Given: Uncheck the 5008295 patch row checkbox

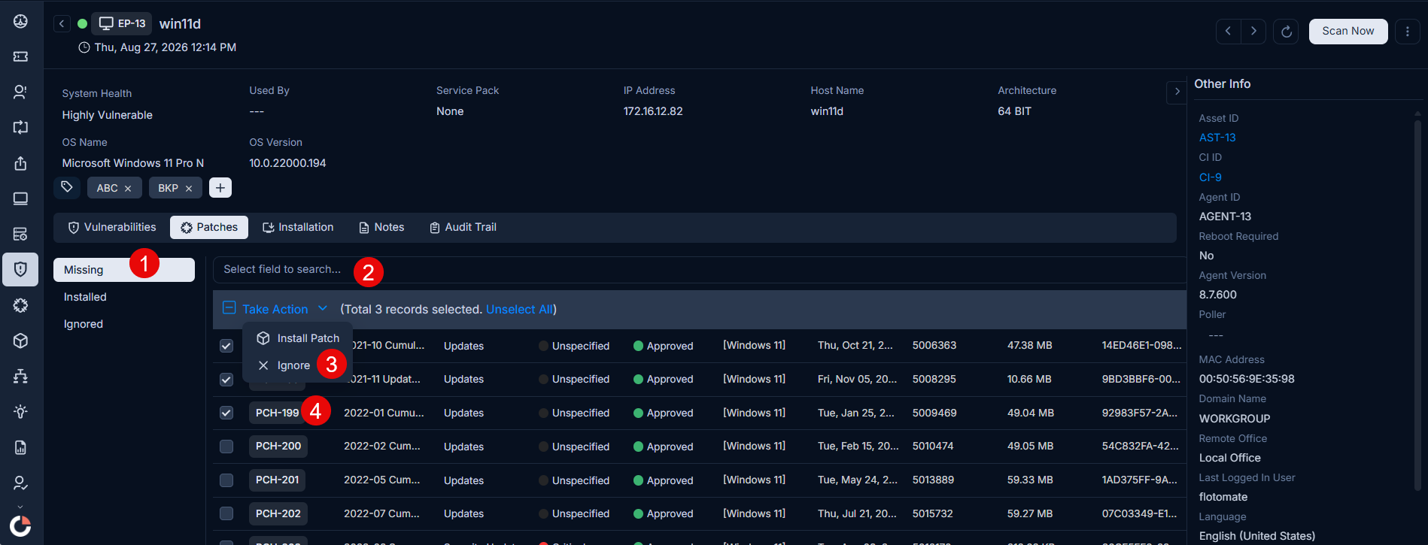Looking at the screenshot, I should pyautogui.click(x=226, y=380).
